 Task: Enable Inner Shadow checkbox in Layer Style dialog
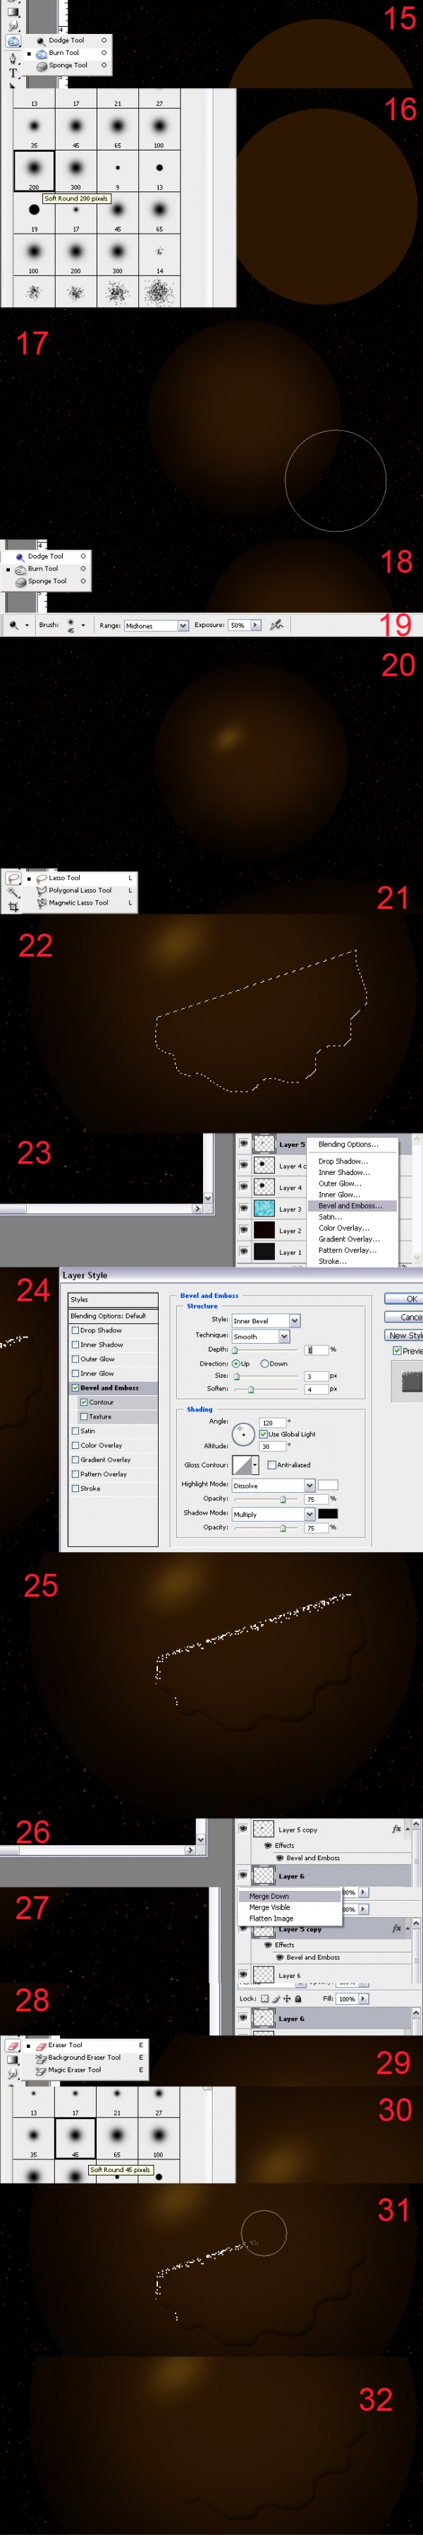click(75, 1344)
